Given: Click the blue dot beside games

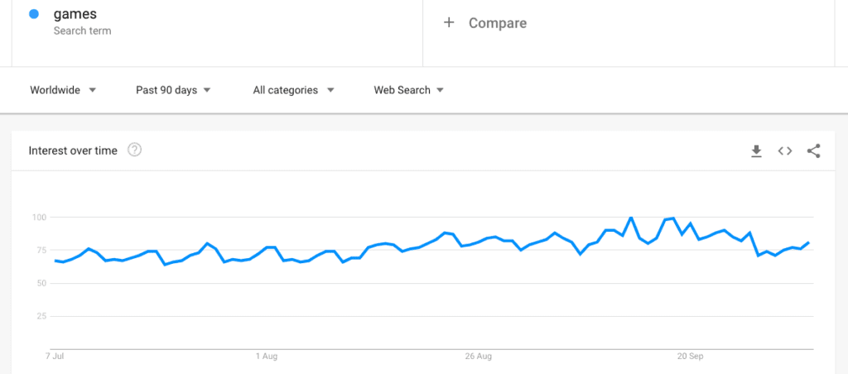Looking at the screenshot, I should click(34, 15).
